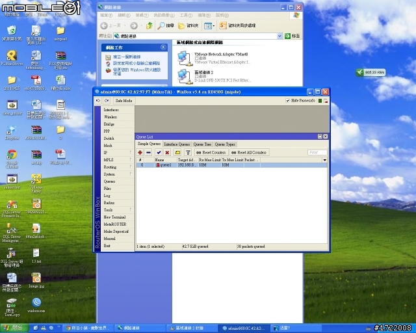Open Image.jpg desktop icon
Screen dimensions: 416x333
36,278
